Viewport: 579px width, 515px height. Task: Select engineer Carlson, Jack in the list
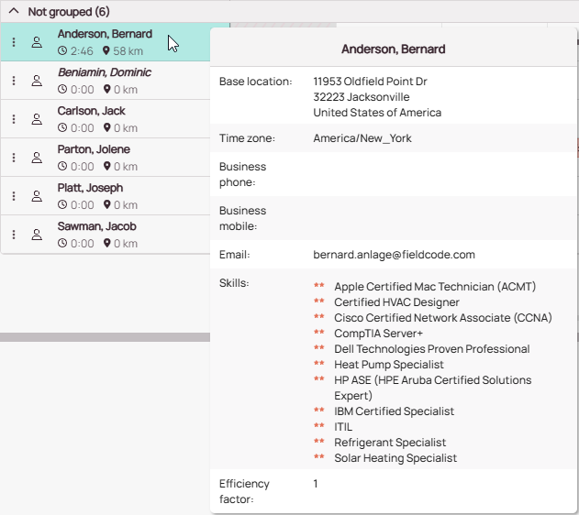(106, 119)
